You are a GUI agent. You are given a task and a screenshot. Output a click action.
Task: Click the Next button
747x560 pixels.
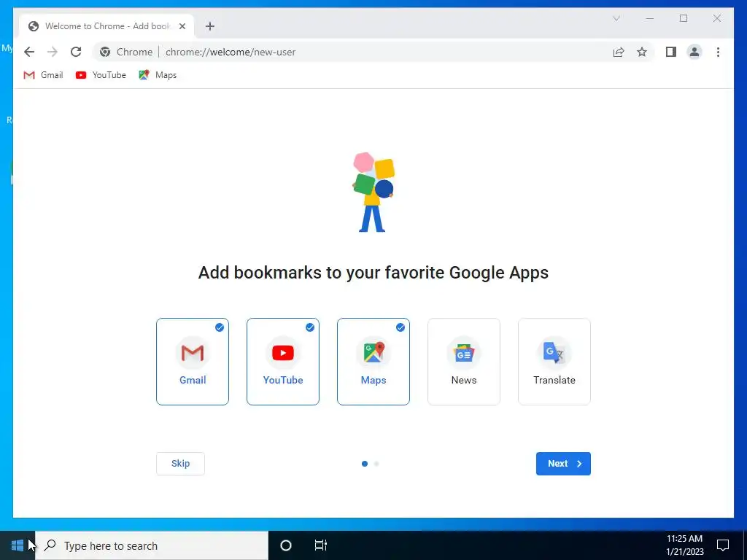pos(563,463)
